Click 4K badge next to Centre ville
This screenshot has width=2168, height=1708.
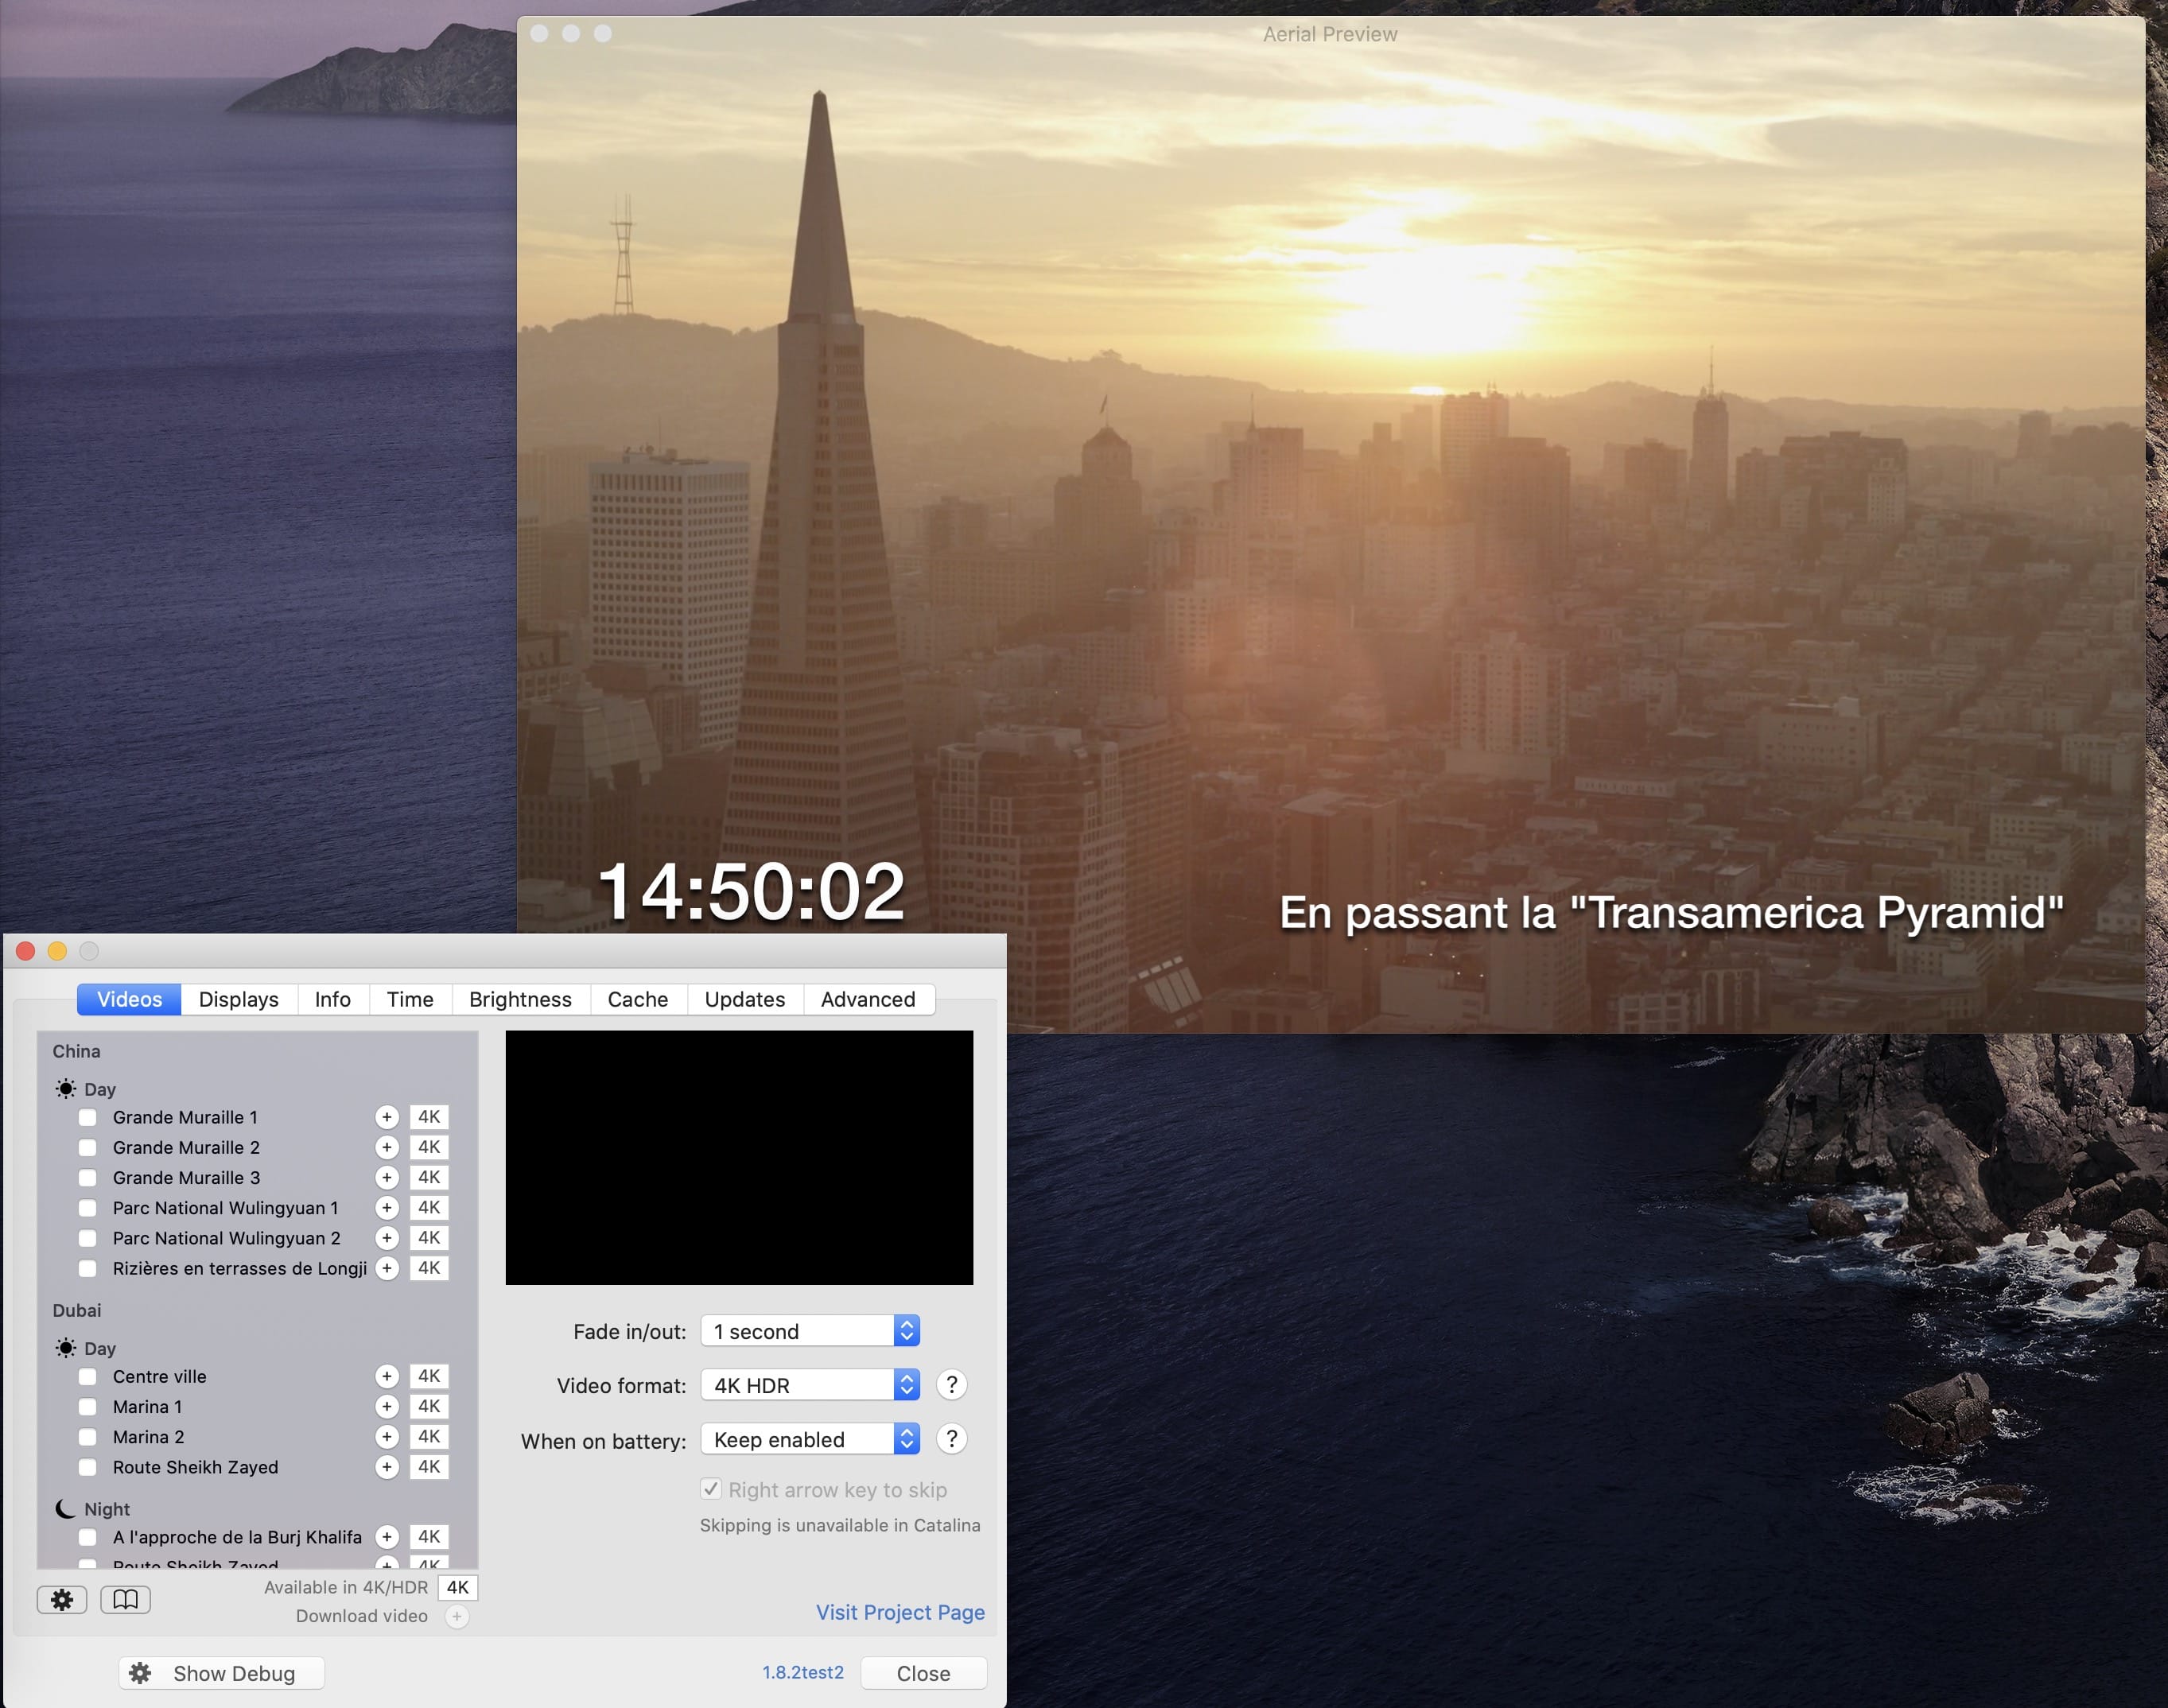(x=429, y=1376)
